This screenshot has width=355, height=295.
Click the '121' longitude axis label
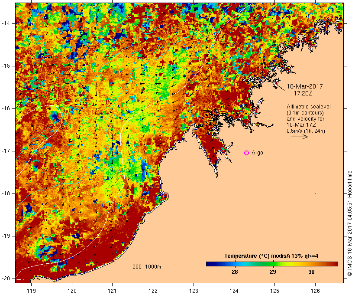(x=112, y=291)
